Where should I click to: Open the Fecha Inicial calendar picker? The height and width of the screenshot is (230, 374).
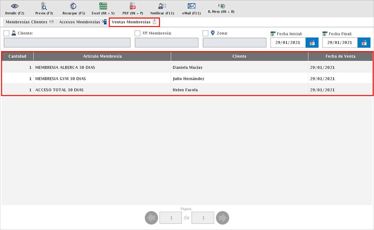click(x=312, y=43)
